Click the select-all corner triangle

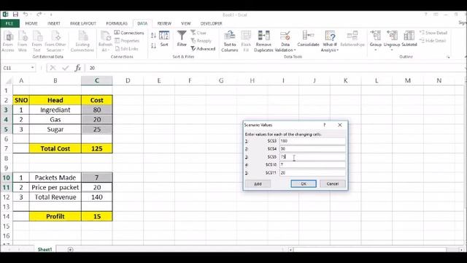pyautogui.click(x=8, y=81)
